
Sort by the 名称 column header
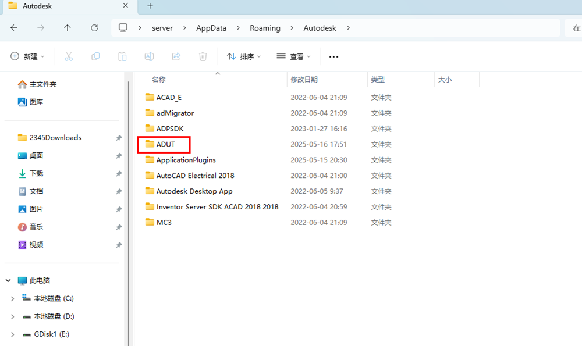tap(159, 79)
